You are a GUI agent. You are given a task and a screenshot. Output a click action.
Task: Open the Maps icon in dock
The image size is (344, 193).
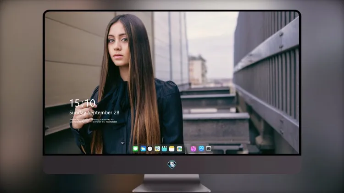[157, 149]
